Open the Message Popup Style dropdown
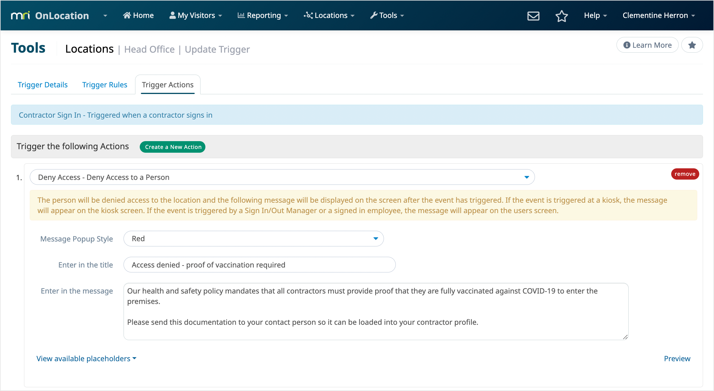 253,239
